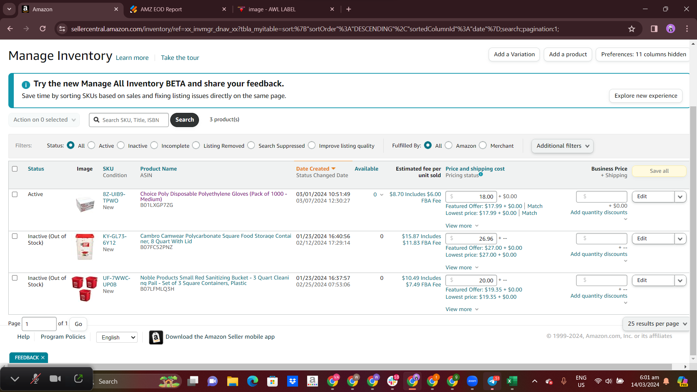Reload the Seller Central page
The width and height of the screenshot is (697, 392).
click(43, 29)
